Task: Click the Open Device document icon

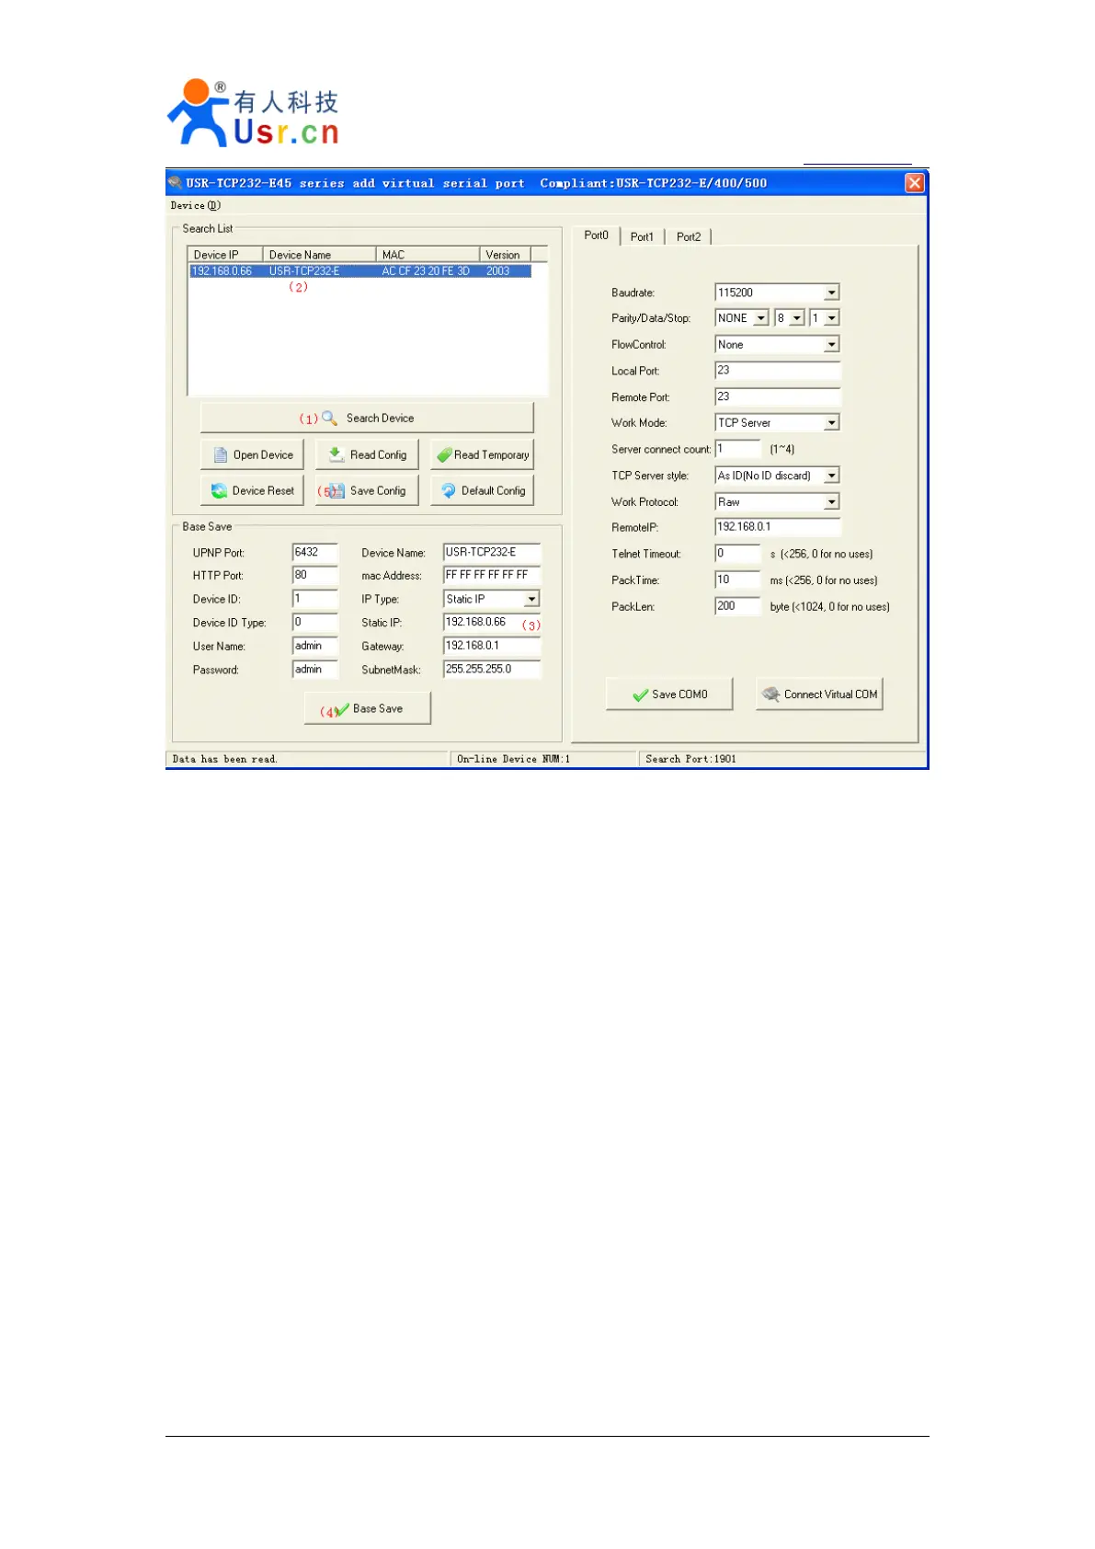Action: pos(221,454)
